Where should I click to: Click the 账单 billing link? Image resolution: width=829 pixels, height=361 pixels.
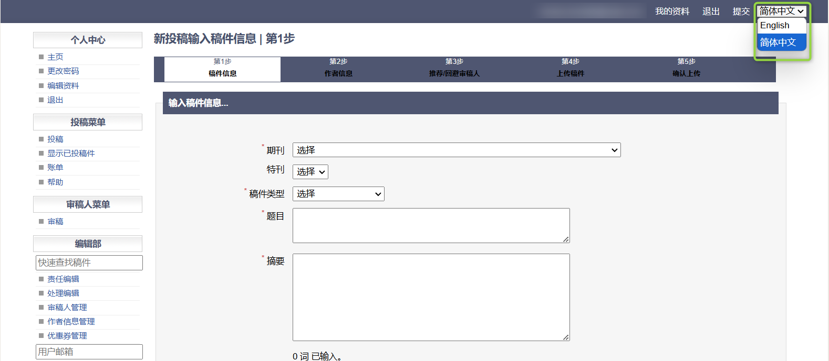point(55,168)
